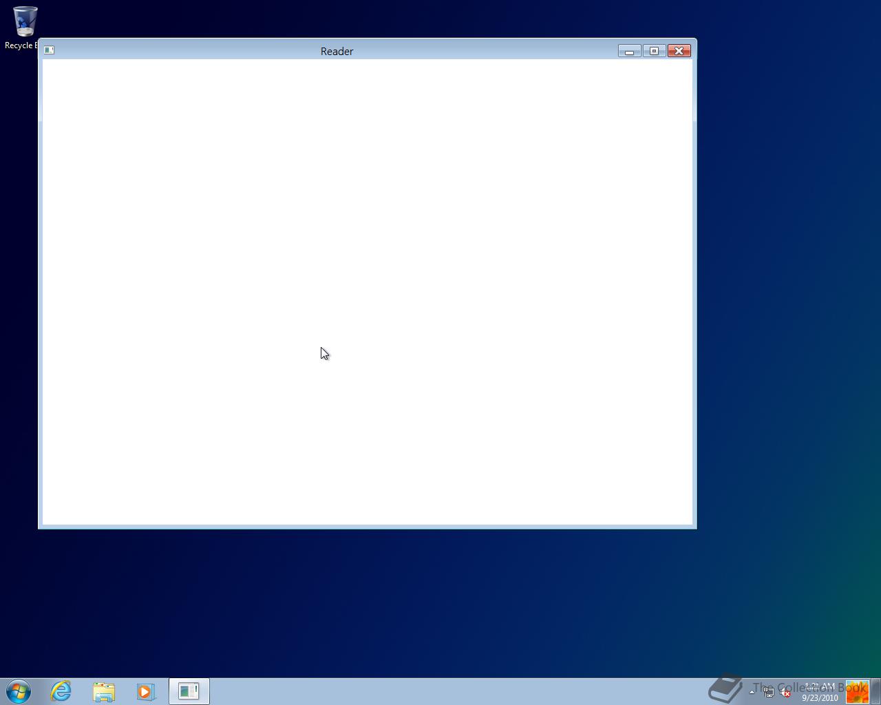Click the Show desktop strip by the clock
This screenshot has height=705, width=881.
(876, 691)
